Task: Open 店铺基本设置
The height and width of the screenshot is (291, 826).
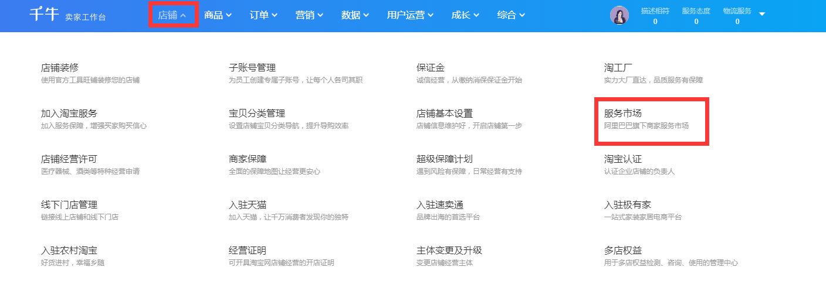Action: tap(445, 114)
